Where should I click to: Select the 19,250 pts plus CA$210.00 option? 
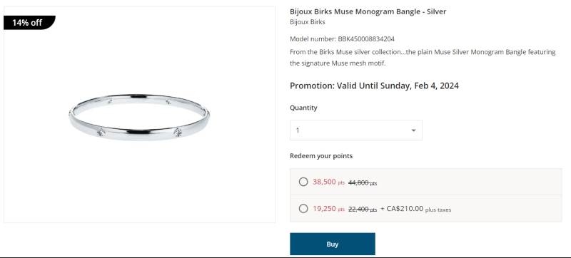point(303,209)
